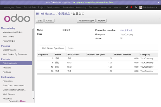161x107 pixels.
Task: Open the 包装 operation row
Action: [x=98, y=71]
